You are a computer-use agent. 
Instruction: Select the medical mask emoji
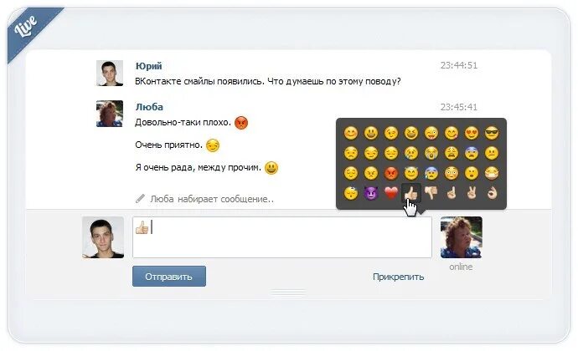click(492, 173)
